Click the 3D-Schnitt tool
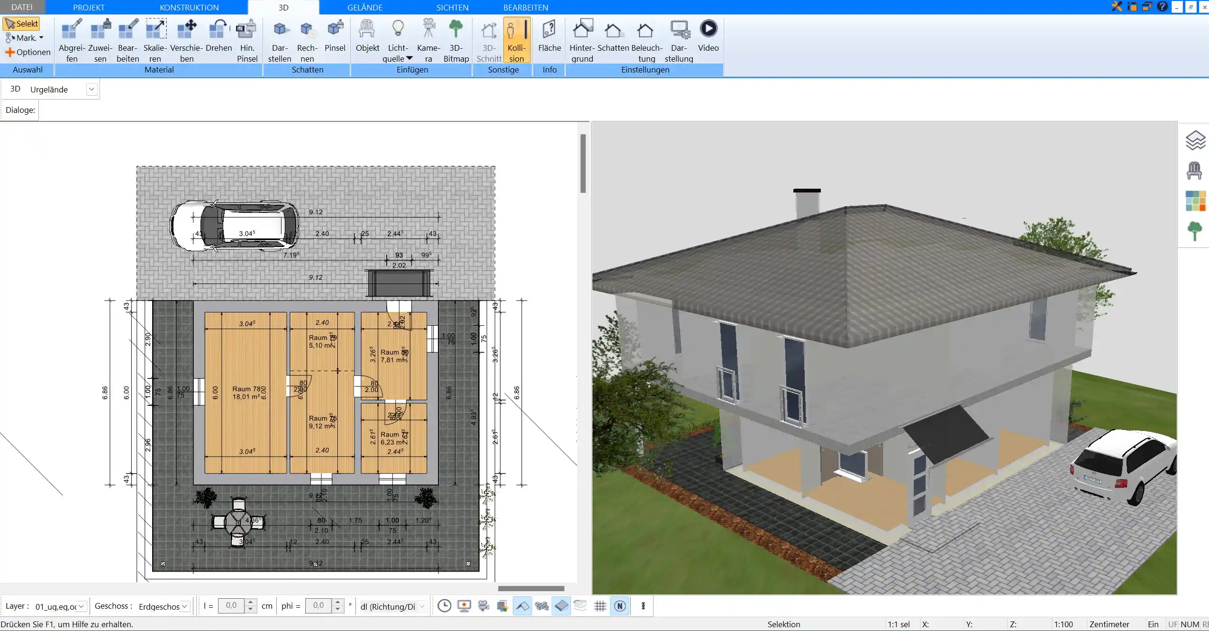1209x631 pixels. [489, 40]
